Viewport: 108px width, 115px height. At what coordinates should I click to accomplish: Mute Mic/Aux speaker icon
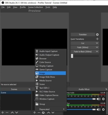99,110
